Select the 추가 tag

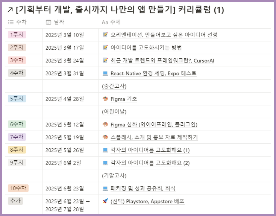pos(15,201)
